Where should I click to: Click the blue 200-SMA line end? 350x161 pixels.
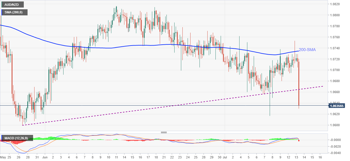pos(298,51)
